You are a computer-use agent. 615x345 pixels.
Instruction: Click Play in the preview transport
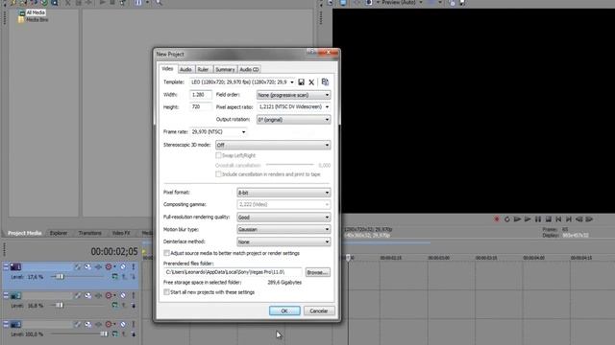point(528,219)
